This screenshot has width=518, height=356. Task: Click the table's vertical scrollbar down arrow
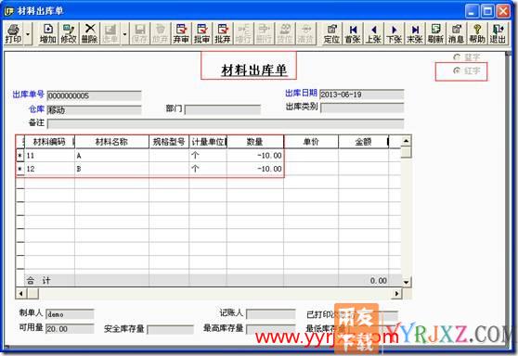click(406, 282)
